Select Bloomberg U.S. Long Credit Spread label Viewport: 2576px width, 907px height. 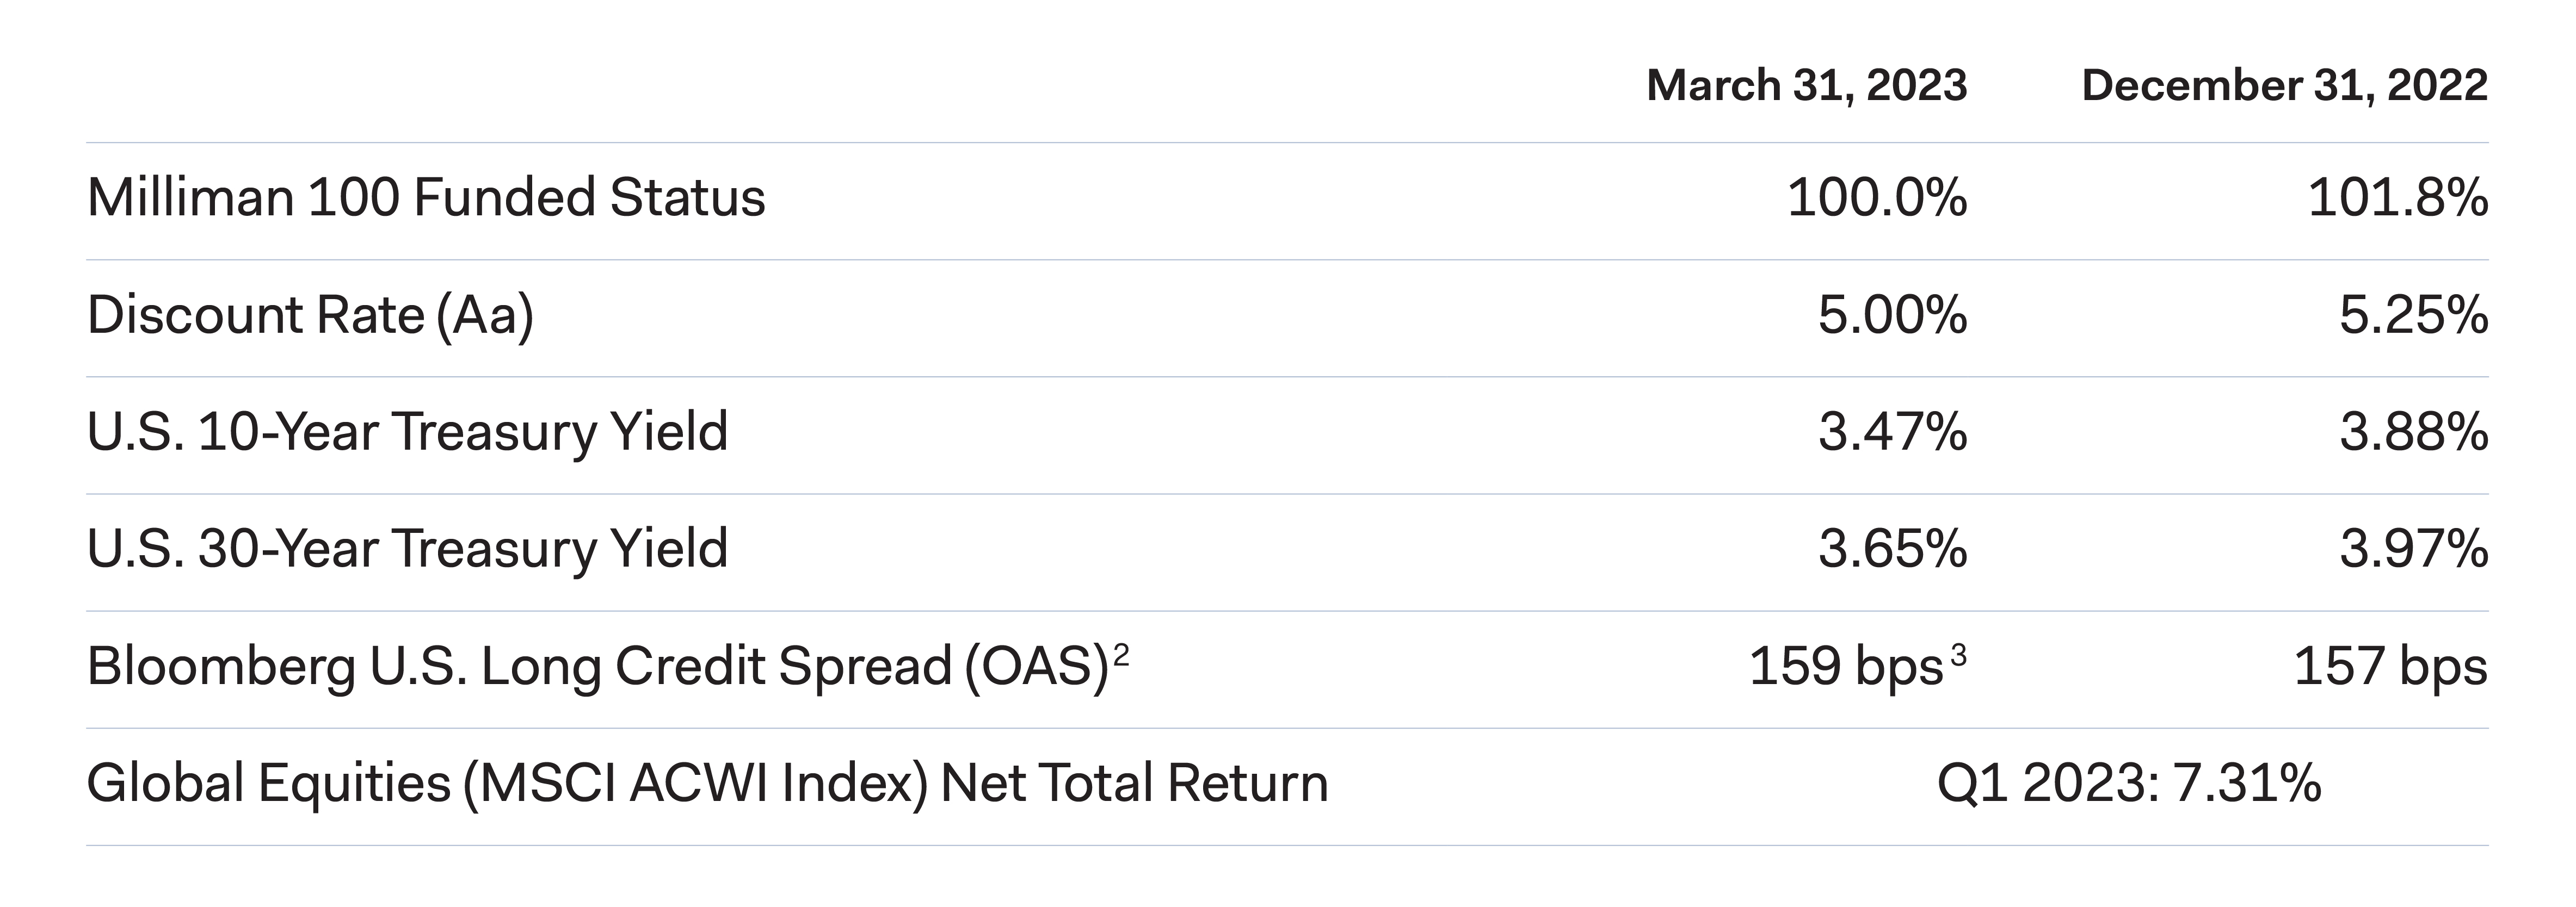pos(598,667)
